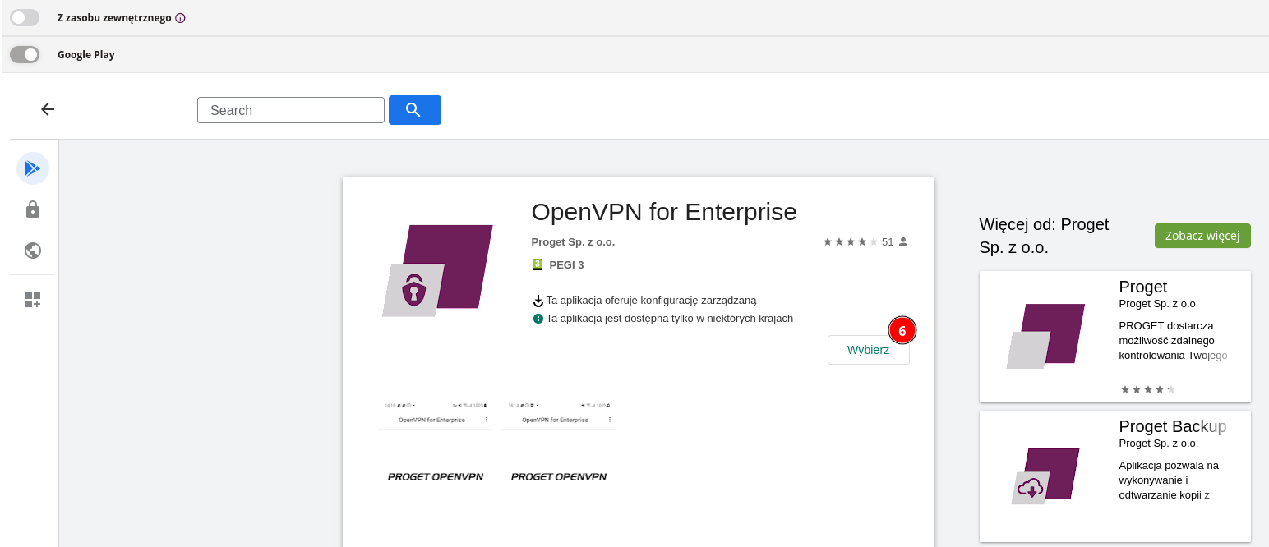Open the first OpenVPN screenshot thumbnail
This screenshot has height=547, width=1269.
436,472
